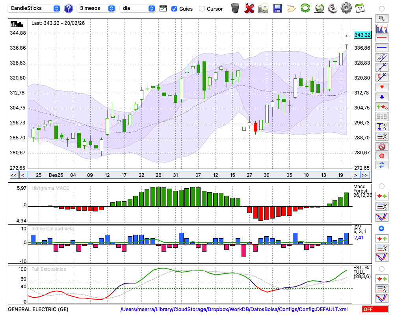Click ICV panel red-green arrows button

(382, 238)
